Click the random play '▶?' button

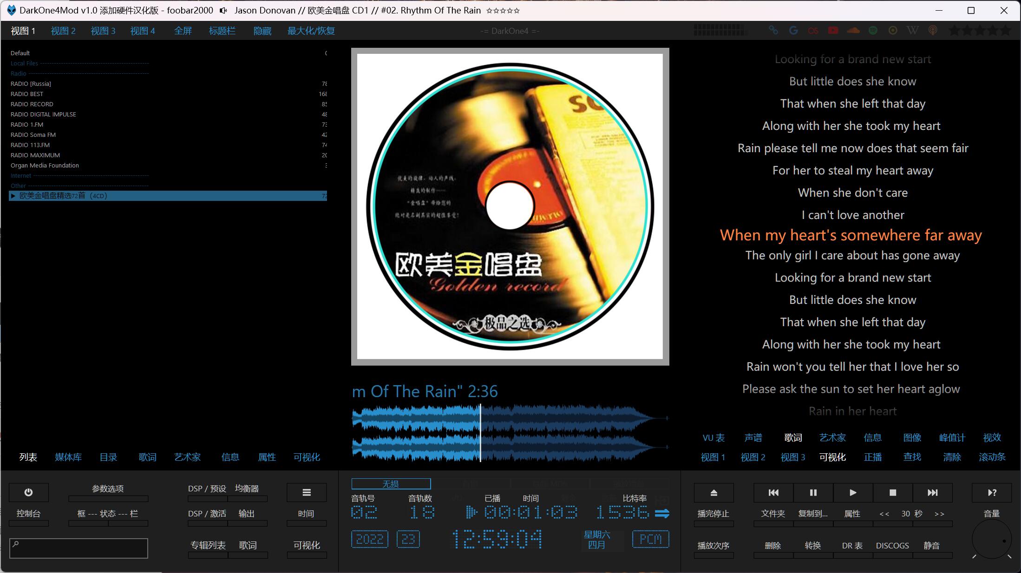click(992, 492)
